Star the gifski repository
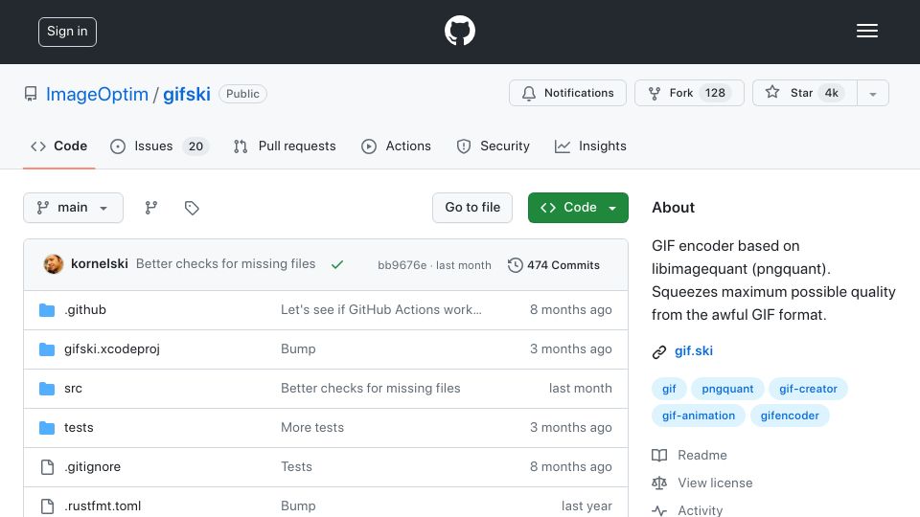 [804, 93]
